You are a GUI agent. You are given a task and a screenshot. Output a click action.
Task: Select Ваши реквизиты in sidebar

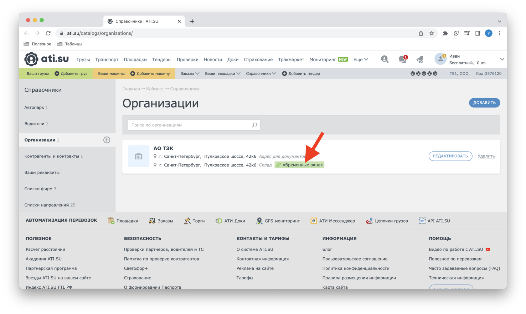[x=67, y=172]
